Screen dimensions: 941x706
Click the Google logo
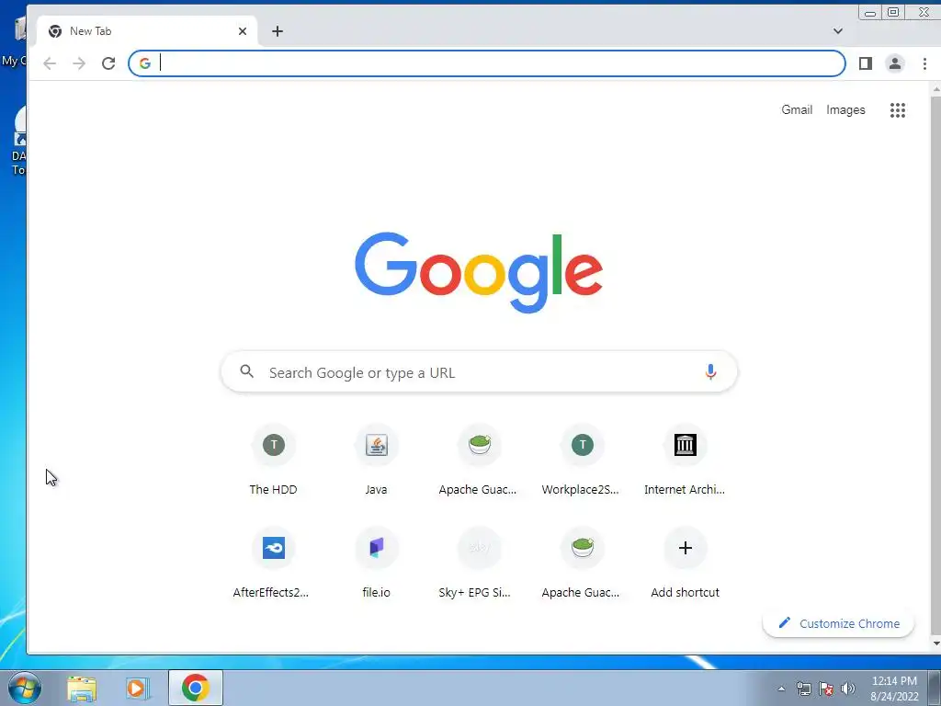pyautogui.click(x=479, y=272)
